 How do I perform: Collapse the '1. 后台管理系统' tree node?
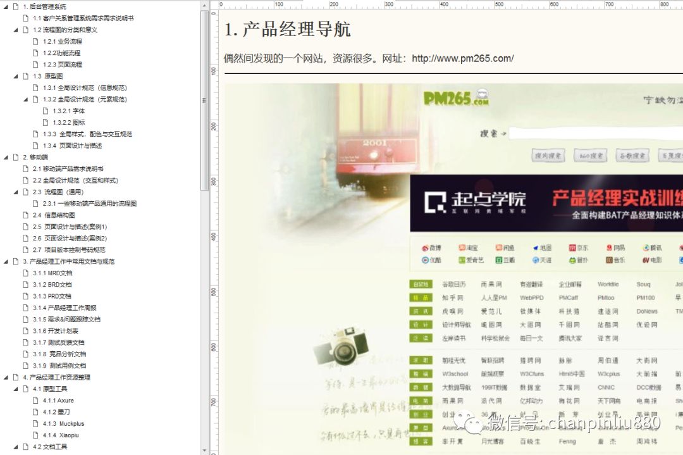(6, 6)
